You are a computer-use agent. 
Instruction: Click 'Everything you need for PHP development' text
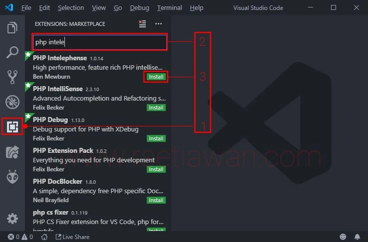tap(94, 160)
